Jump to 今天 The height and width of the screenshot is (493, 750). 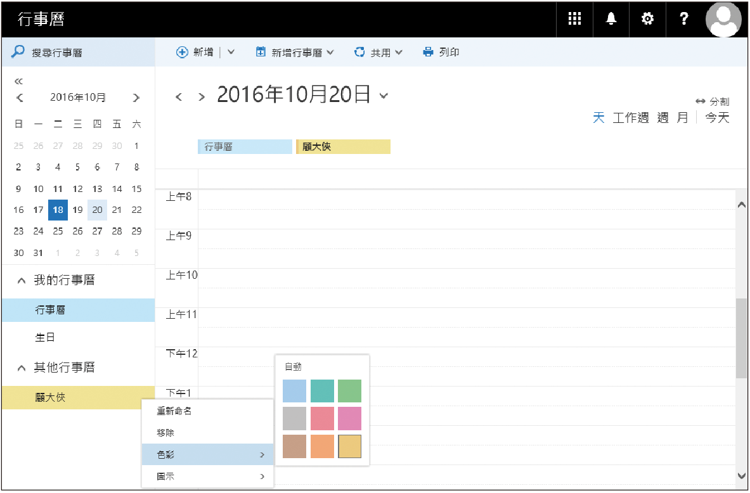pos(717,117)
